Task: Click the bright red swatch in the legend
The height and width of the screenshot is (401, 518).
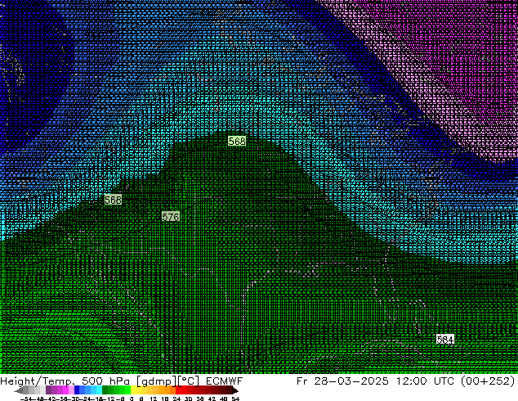Action: point(178,390)
